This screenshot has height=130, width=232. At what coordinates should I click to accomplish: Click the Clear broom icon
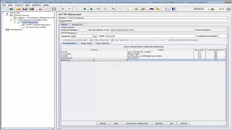[136, 9]
